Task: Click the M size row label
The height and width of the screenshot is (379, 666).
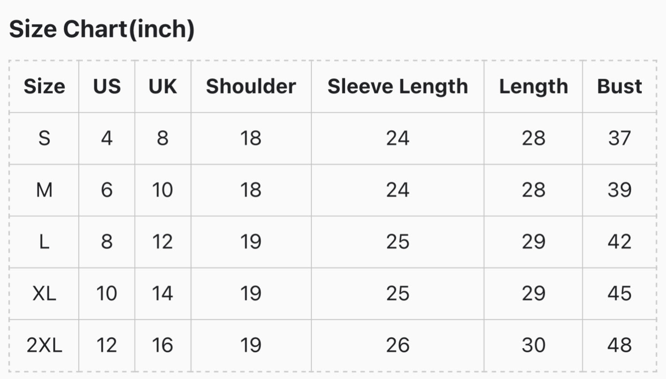Action: (x=44, y=190)
